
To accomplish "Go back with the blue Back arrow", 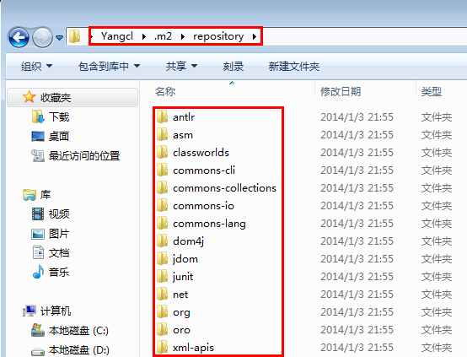I will pos(19,38).
